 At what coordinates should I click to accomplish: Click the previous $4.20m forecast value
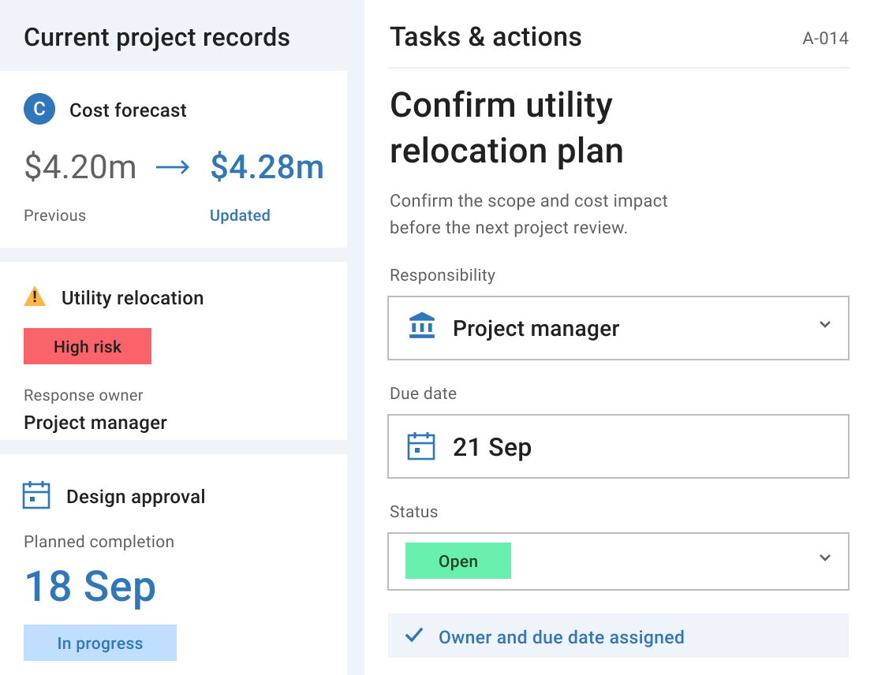[80, 166]
